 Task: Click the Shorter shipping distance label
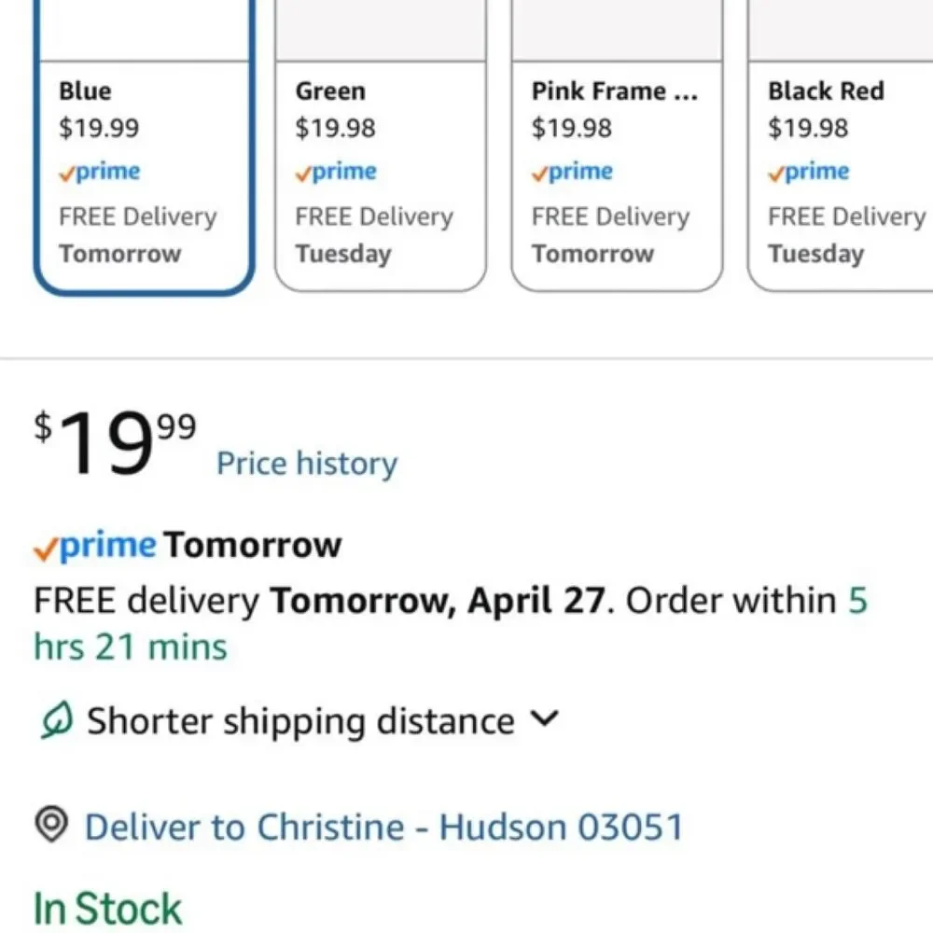(x=300, y=721)
